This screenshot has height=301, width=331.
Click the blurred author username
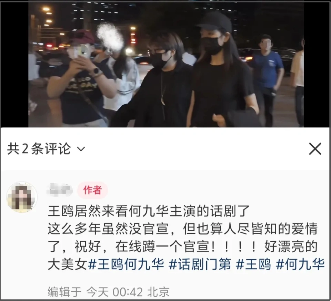coord(59,190)
